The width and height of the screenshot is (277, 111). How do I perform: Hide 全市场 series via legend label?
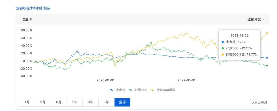[x=120, y=90]
